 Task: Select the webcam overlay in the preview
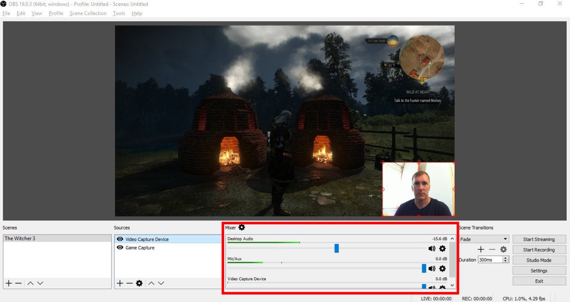[418, 189]
